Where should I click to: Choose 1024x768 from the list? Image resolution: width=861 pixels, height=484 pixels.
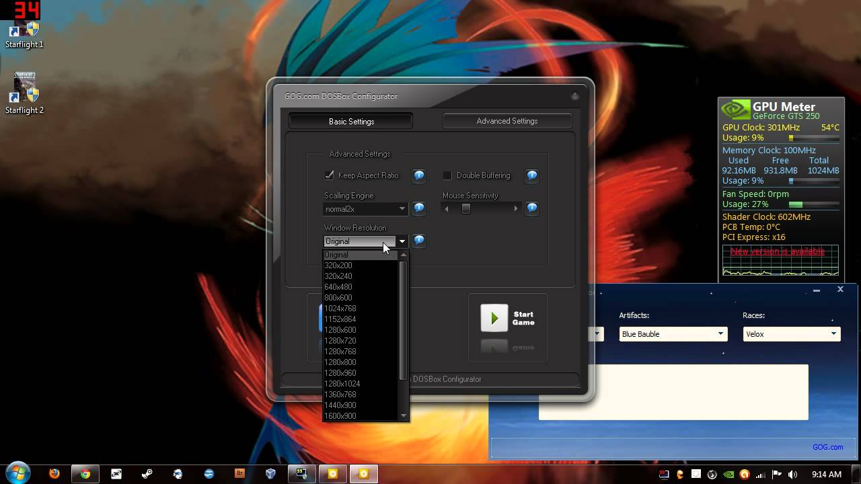pyautogui.click(x=361, y=309)
